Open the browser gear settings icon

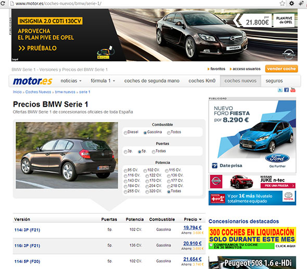pyautogui.click(x=291, y=3)
